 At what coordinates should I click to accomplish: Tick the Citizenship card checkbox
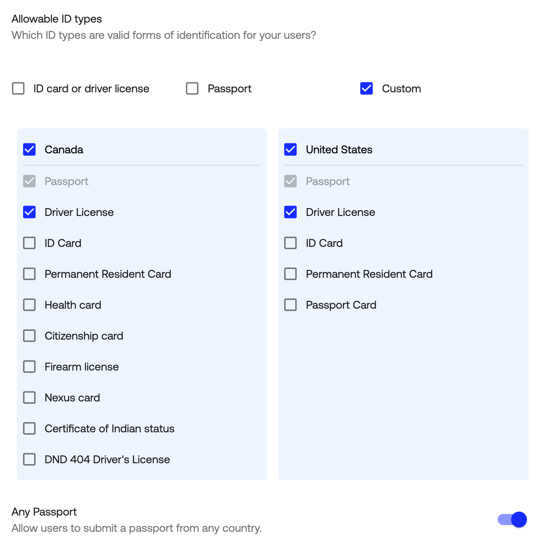coord(29,336)
